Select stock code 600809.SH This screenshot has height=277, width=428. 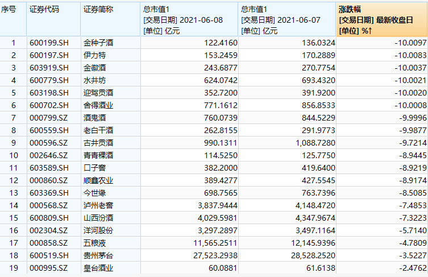click(49, 218)
